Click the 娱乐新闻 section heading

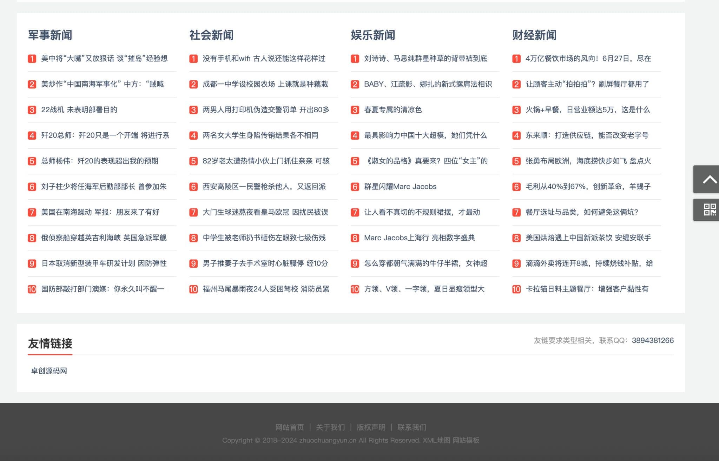[373, 35]
